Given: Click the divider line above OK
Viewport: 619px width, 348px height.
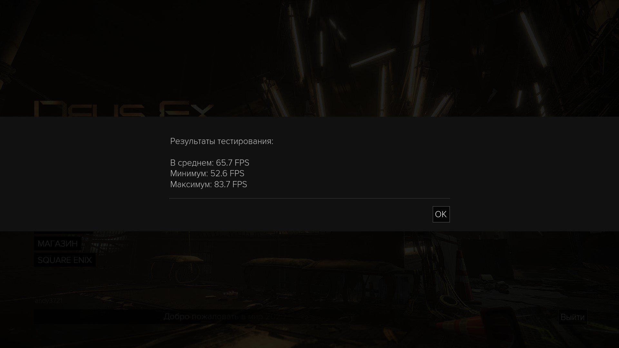Looking at the screenshot, I should click(309, 198).
